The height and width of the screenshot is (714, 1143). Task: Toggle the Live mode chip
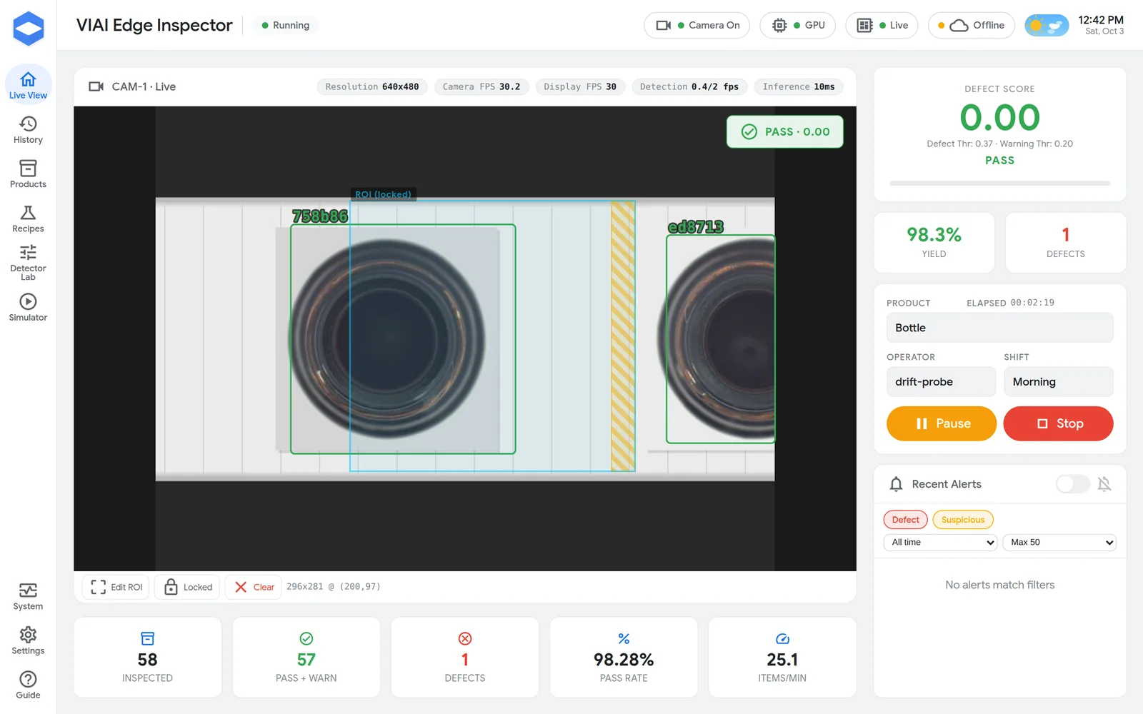coord(882,26)
